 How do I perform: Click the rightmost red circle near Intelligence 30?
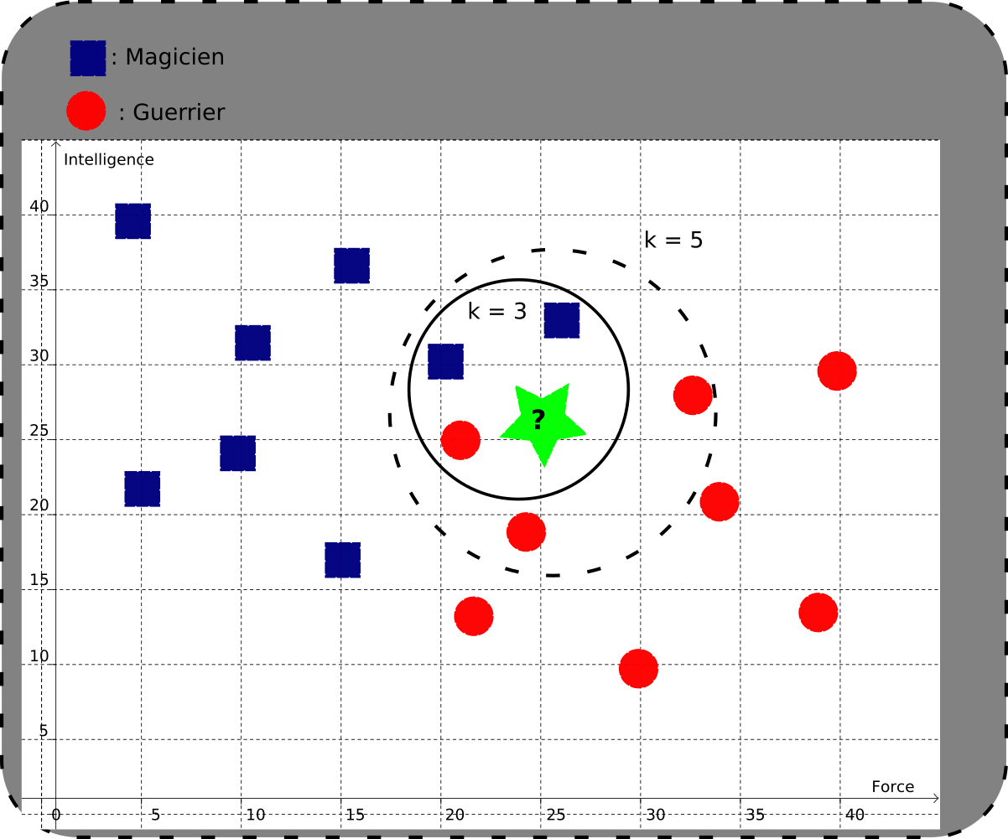pyautogui.click(x=837, y=371)
